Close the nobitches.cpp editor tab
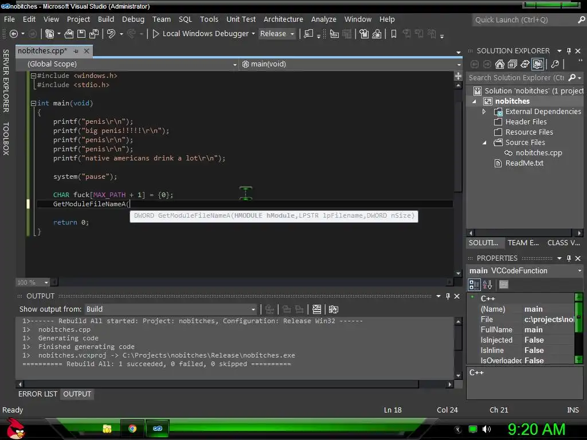Image resolution: width=587 pixels, height=440 pixels. click(x=87, y=51)
